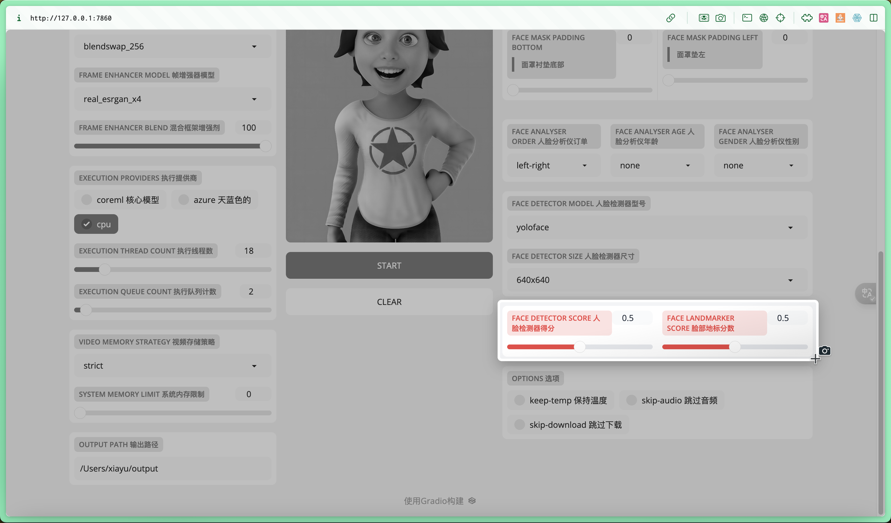Click the OPTIONS 选项 label

[x=535, y=378]
